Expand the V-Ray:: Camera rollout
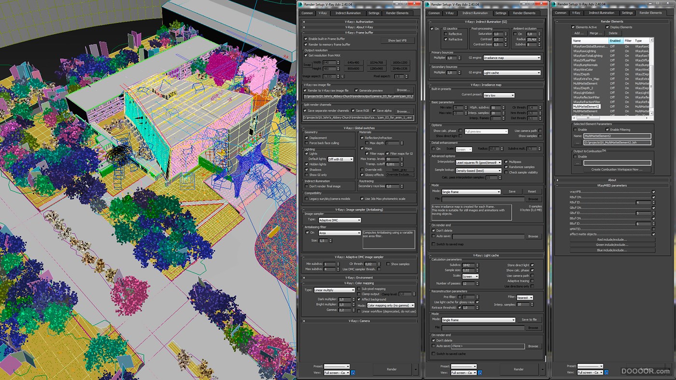The width and height of the screenshot is (676, 380). [x=359, y=320]
